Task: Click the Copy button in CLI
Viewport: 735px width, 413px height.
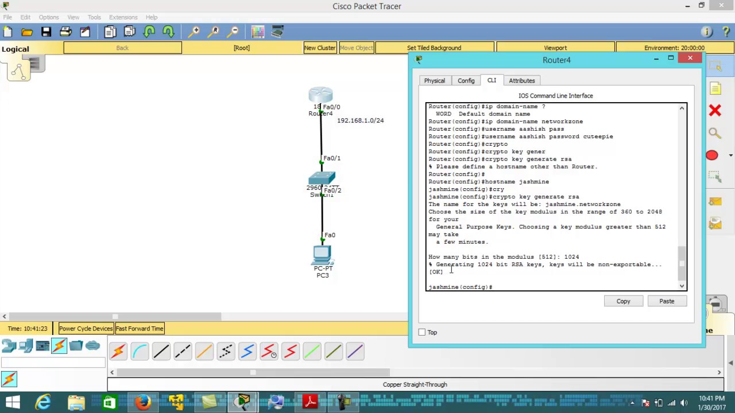Action: click(x=624, y=301)
